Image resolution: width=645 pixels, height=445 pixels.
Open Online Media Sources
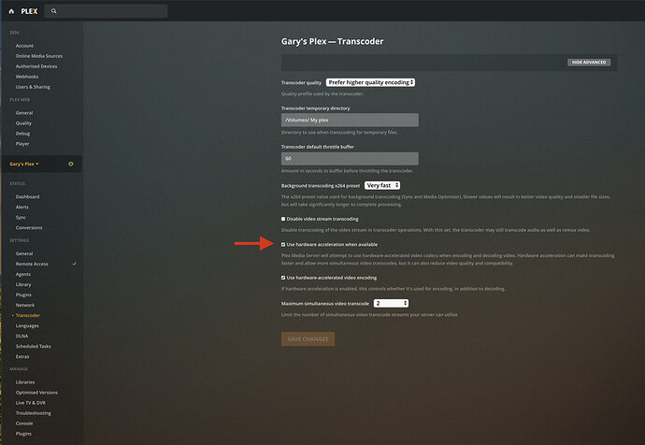39,56
